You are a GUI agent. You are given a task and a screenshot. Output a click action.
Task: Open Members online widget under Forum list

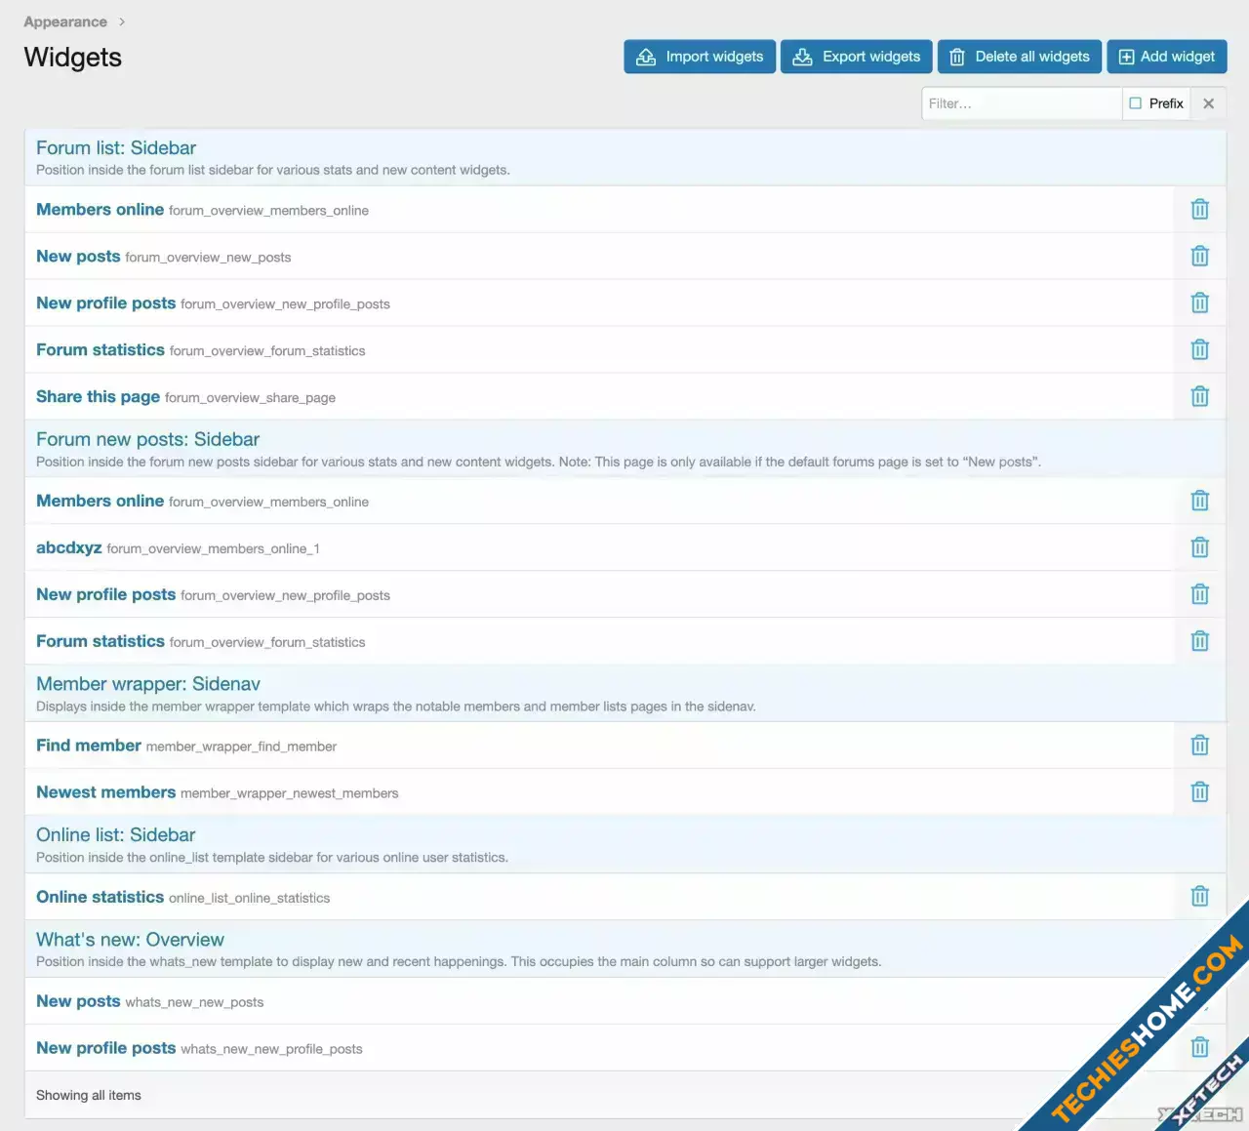100,210
